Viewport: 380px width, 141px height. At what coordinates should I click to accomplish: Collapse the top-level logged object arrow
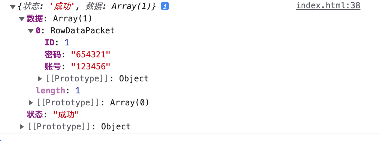coord(13,7)
